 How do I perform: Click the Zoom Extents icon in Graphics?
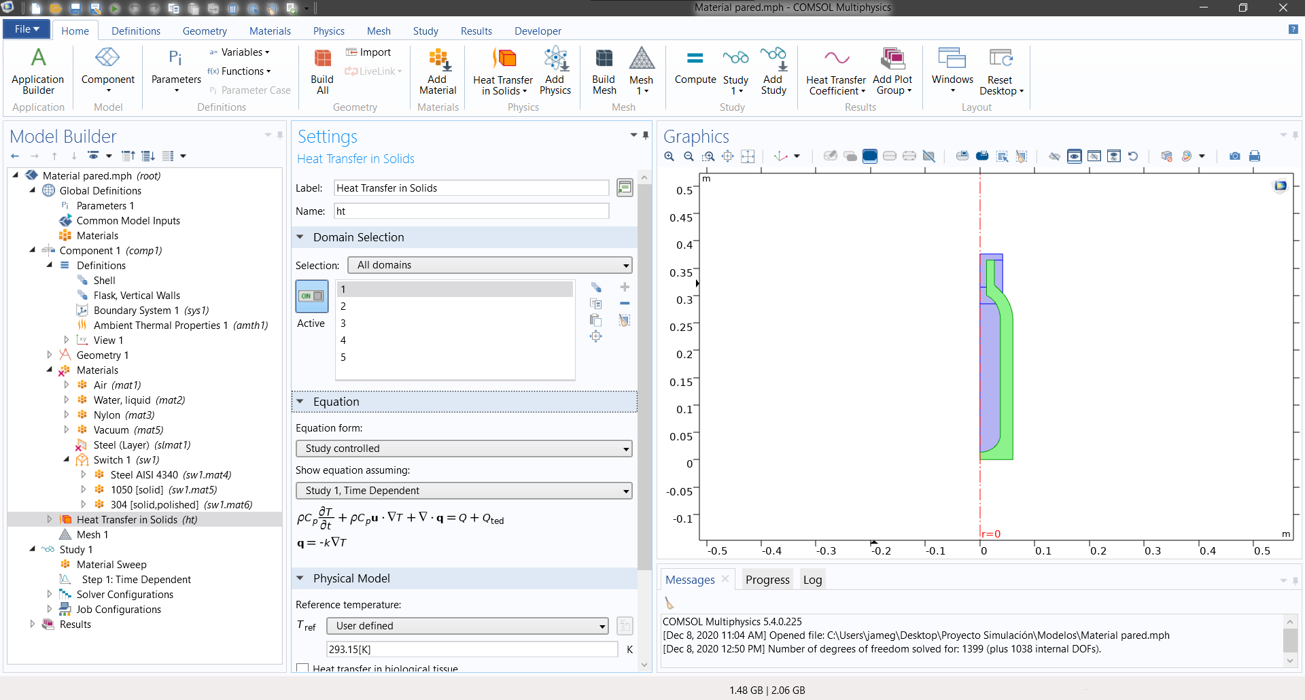pos(748,156)
